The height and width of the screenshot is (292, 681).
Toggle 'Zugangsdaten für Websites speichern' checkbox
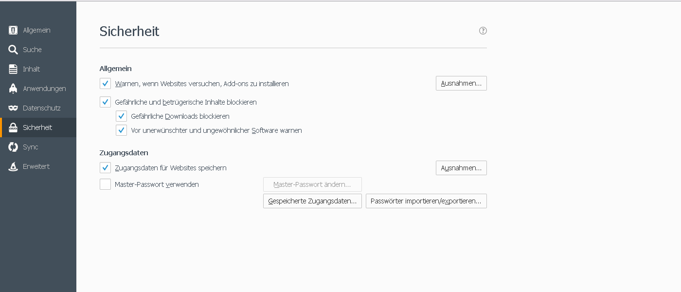[x=105, y=168]
